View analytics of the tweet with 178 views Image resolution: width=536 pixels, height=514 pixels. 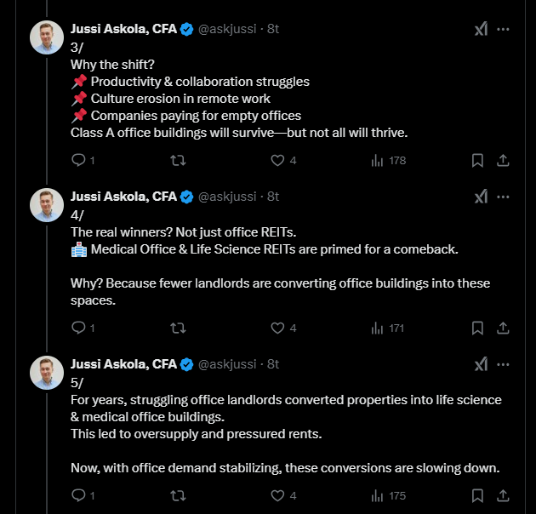[378, 160]
